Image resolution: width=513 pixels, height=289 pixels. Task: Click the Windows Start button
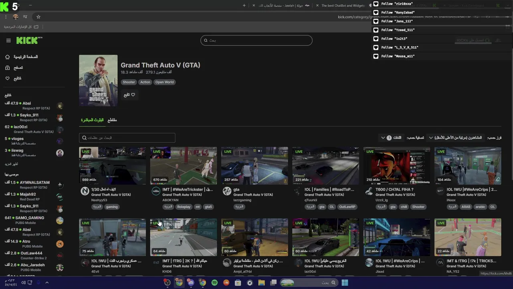(x=345, y=283)
